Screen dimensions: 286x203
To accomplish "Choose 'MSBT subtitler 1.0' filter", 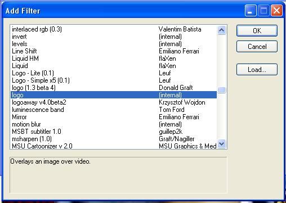I will tap(114, 132).
